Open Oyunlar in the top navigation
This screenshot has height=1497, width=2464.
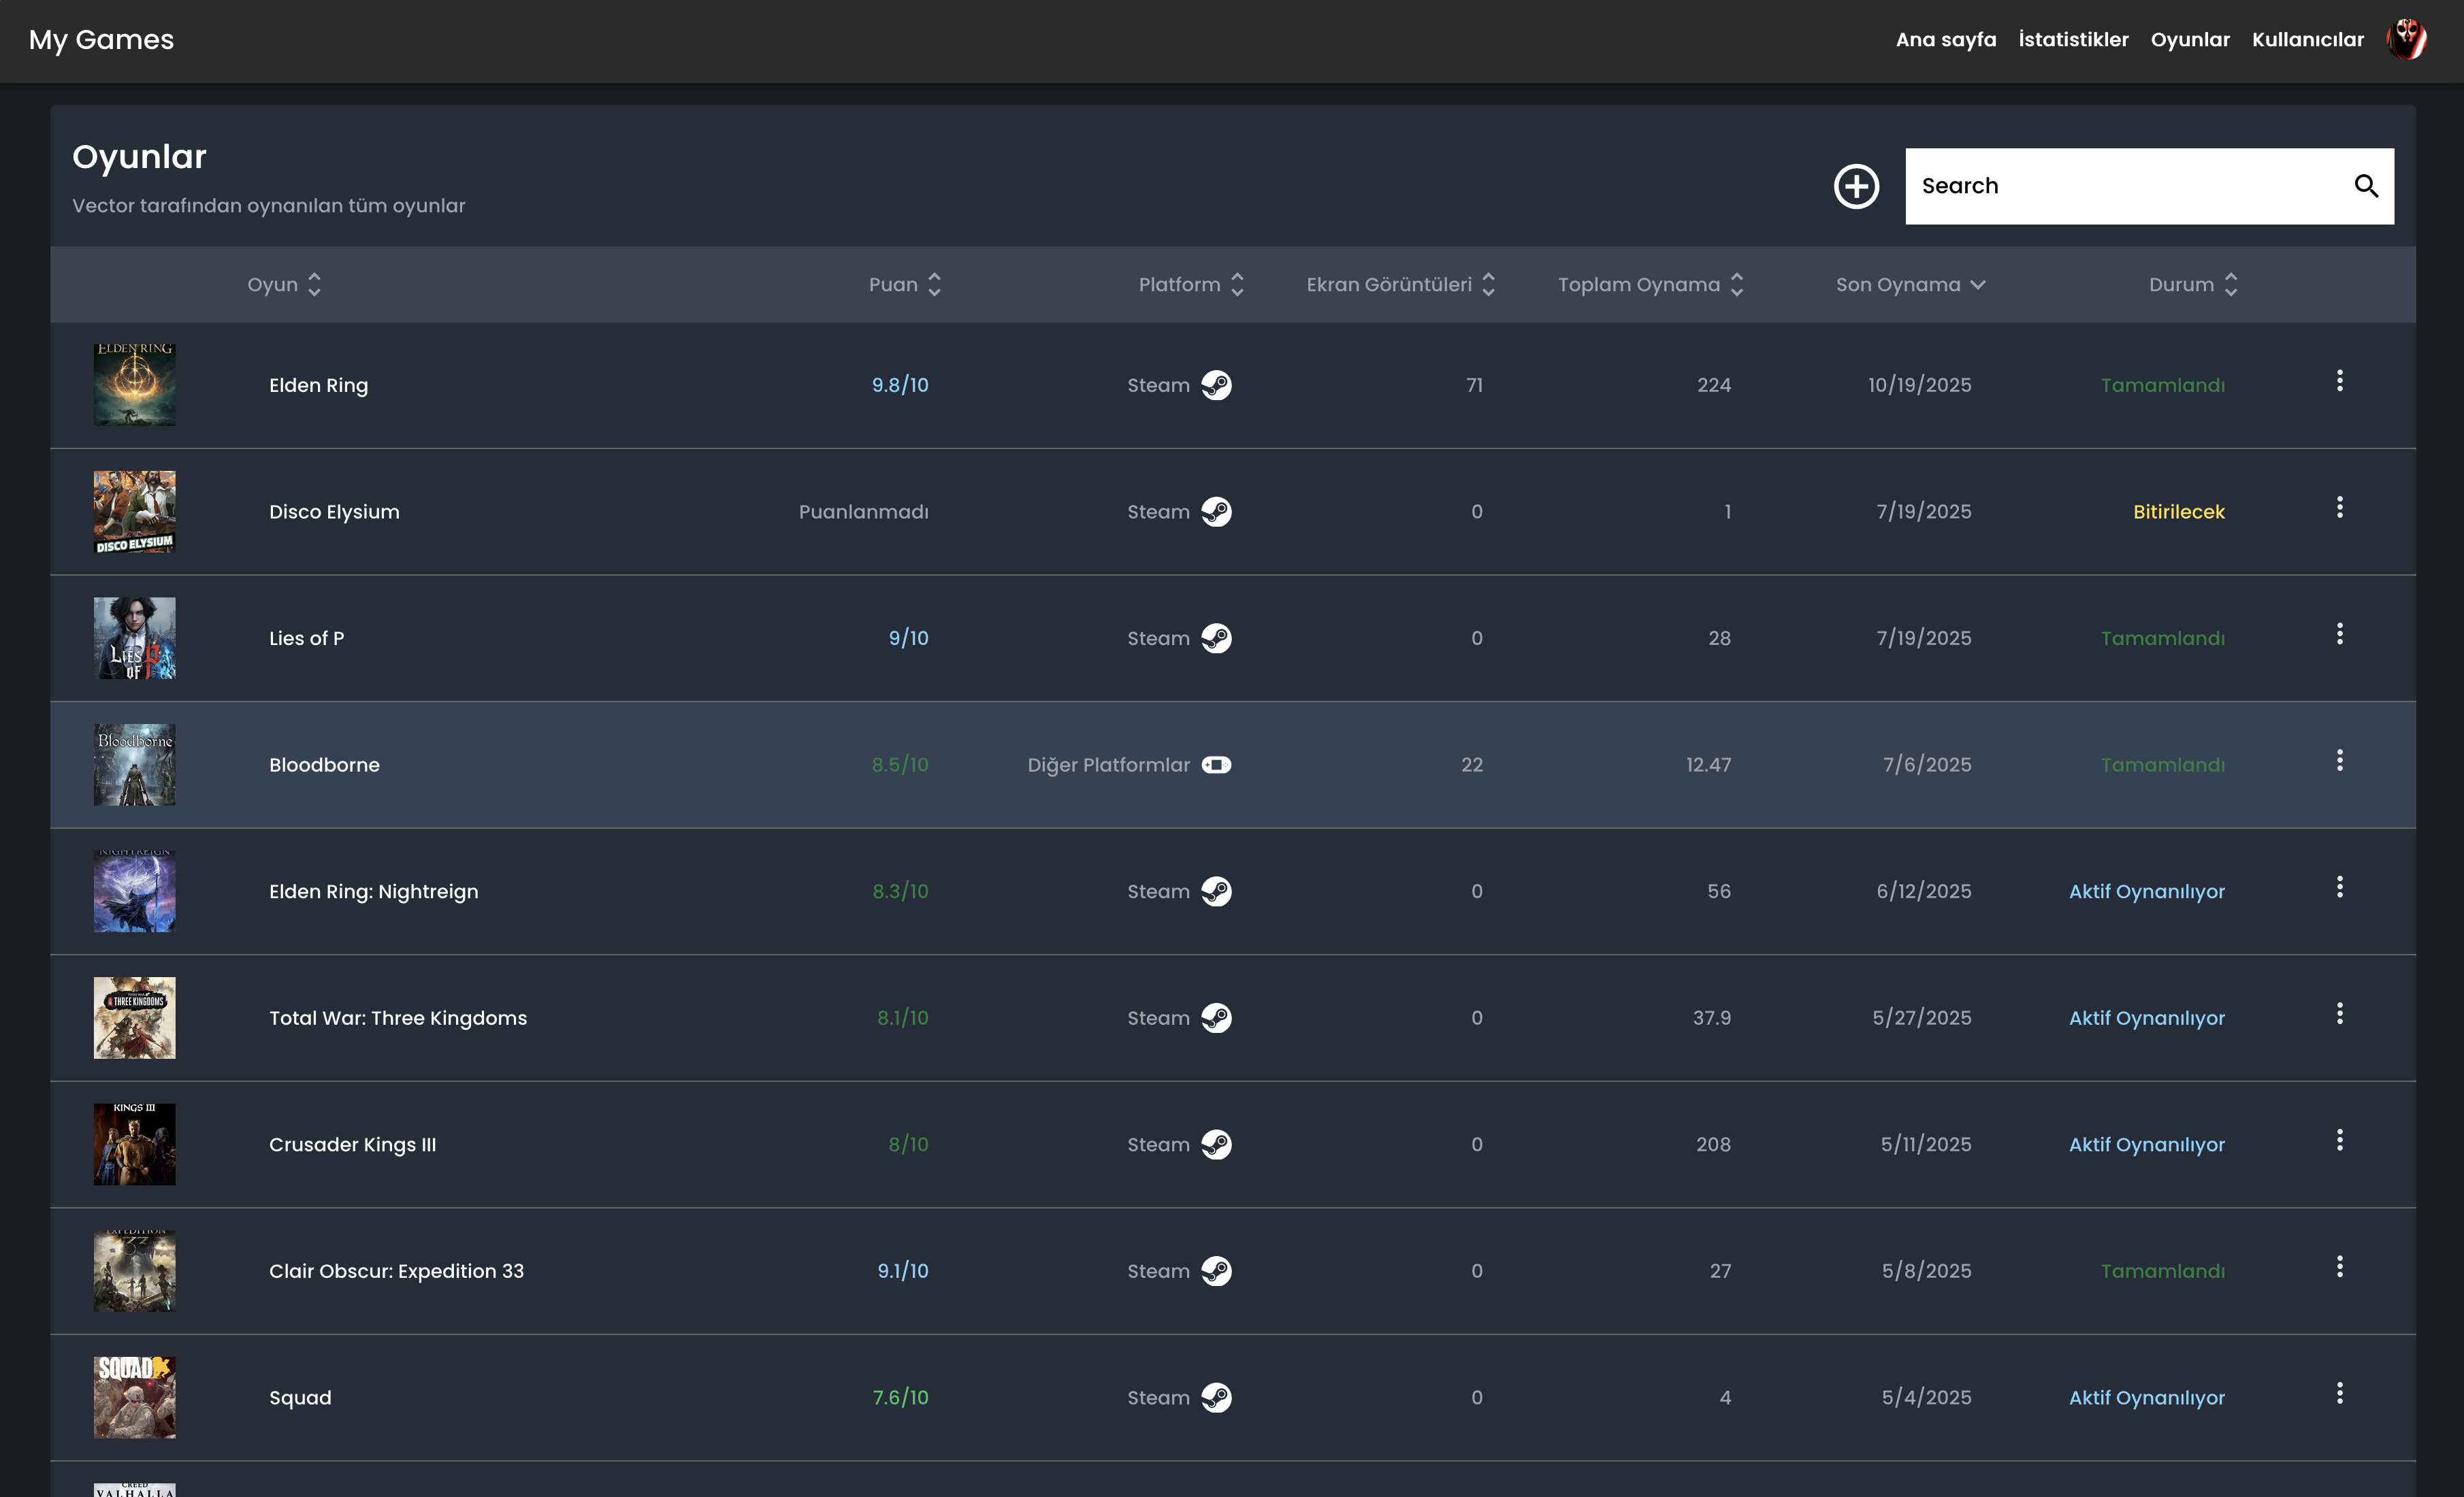2190,40
